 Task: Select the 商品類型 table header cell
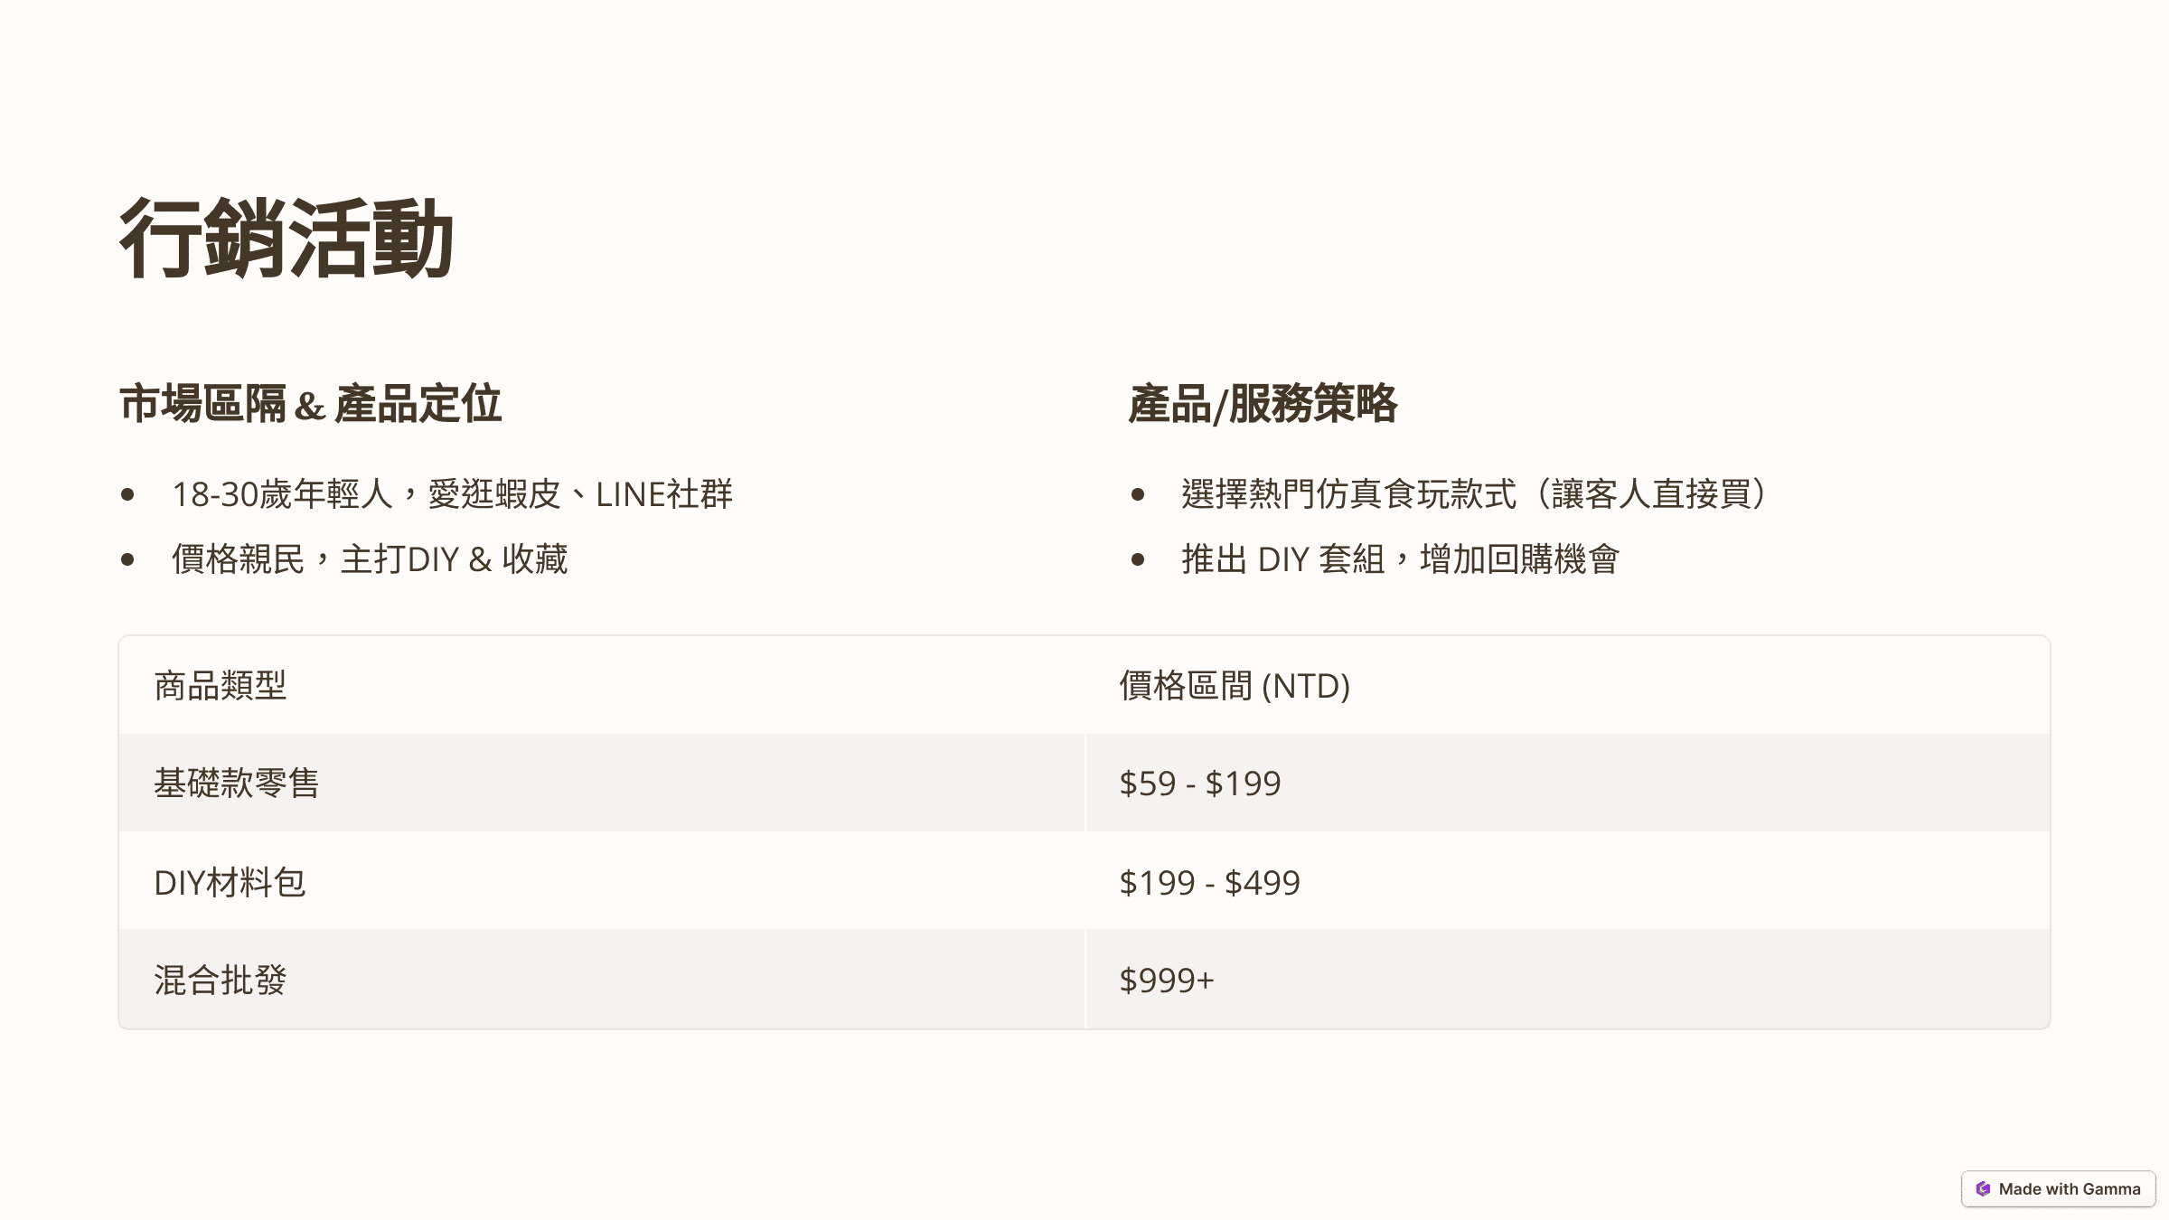221,686
